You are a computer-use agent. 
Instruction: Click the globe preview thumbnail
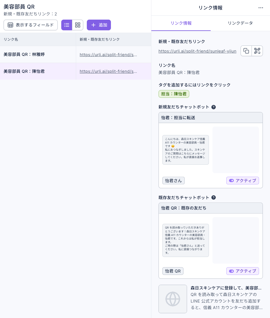pyautogui.click(x=173, y=299)
